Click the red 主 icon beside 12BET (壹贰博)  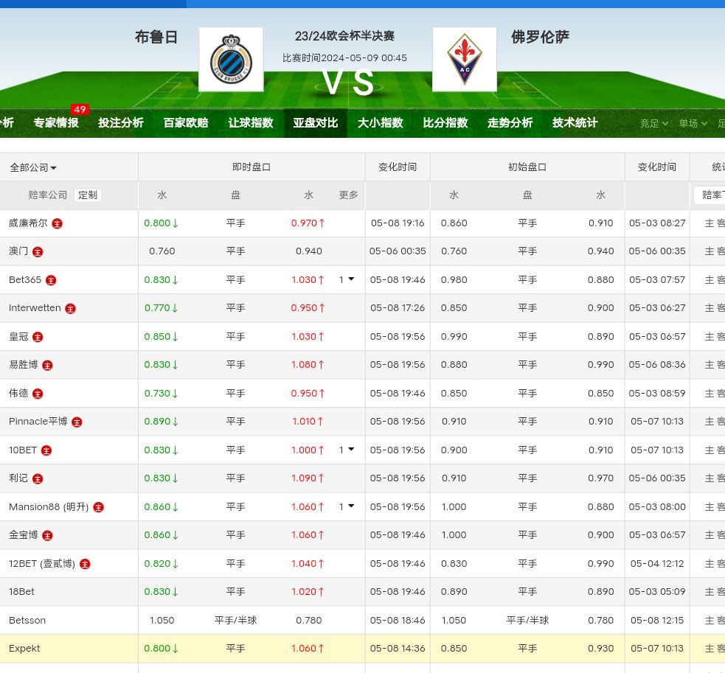tap(85, 564)
